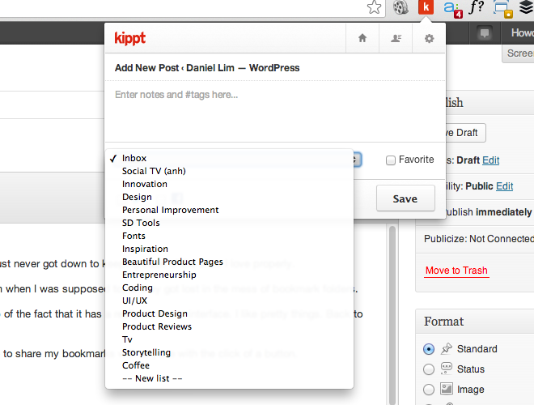The image size is (534, 405).
Task: Select the Image format radio button
Action: pos(429,390)
